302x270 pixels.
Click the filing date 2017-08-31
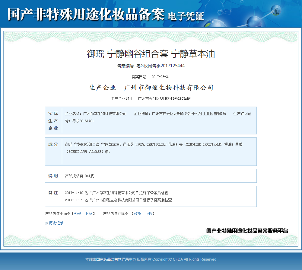click(160, 77)
